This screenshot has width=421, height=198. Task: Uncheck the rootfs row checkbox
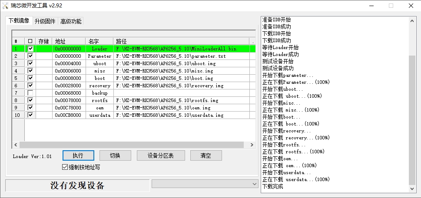(x=30, y=100)
